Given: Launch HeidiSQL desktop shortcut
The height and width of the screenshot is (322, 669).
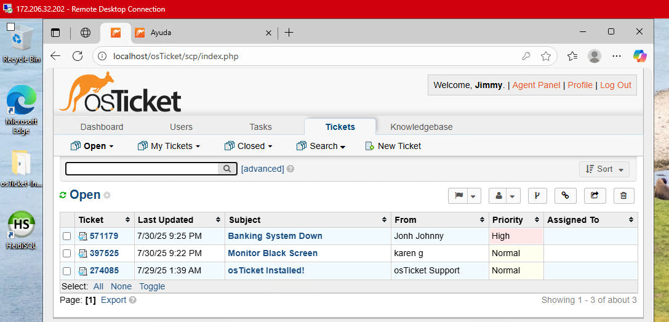Looking at the screenshot, I should (21, 230).
